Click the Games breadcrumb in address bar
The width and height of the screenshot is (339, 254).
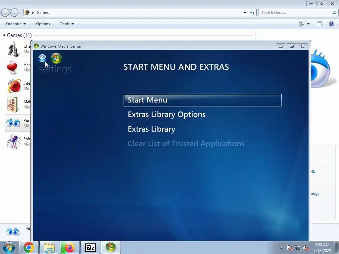[43, 13]
